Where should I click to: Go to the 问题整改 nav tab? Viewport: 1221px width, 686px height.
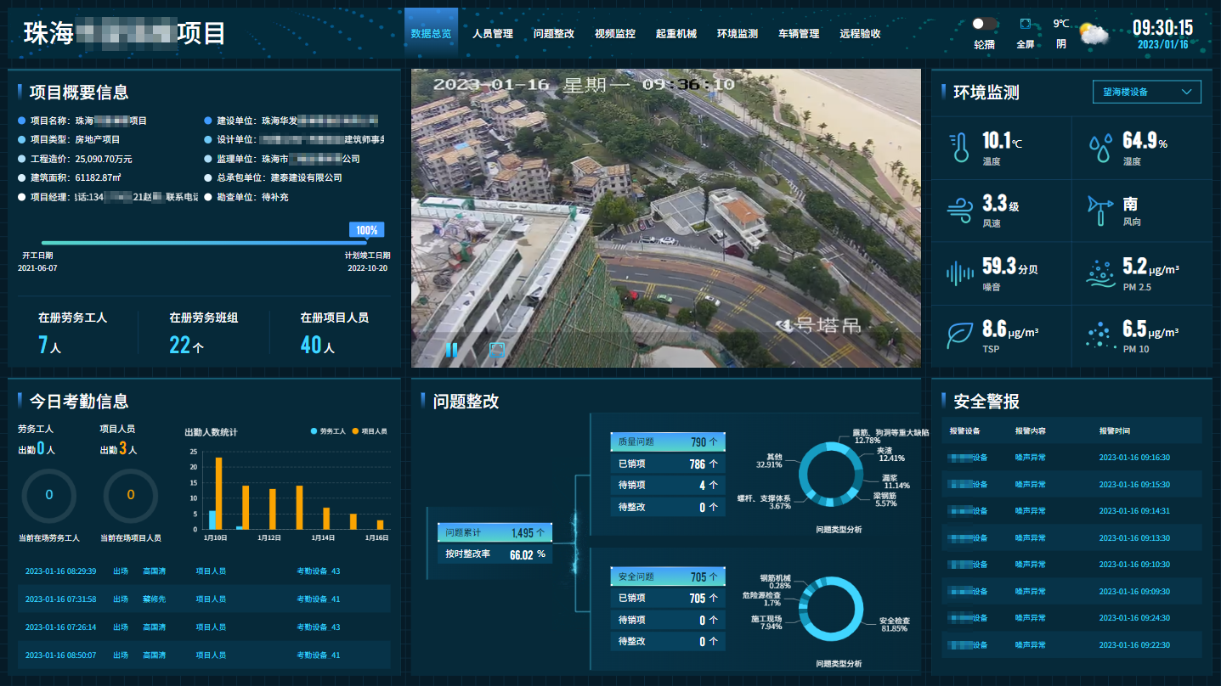(x=554, y=34)
